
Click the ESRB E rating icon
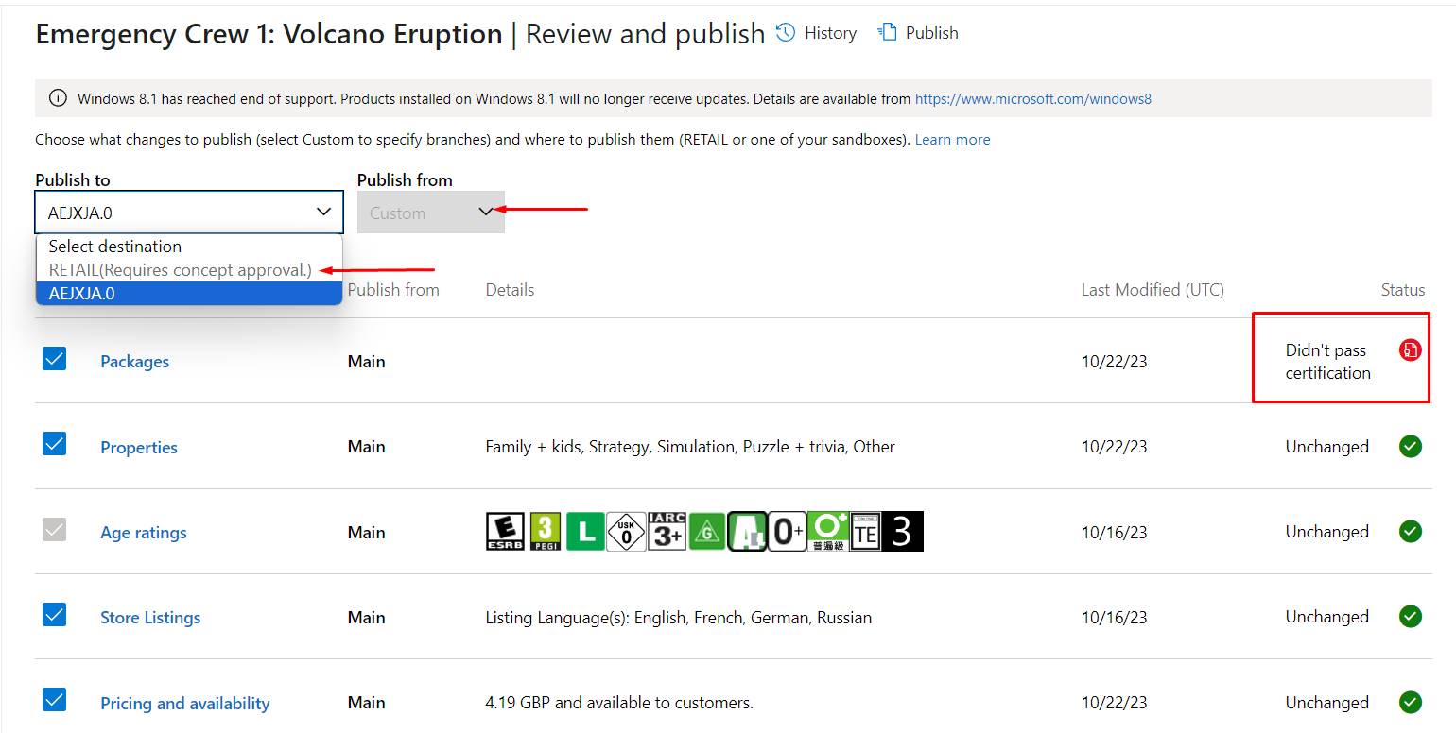(505, 532)
